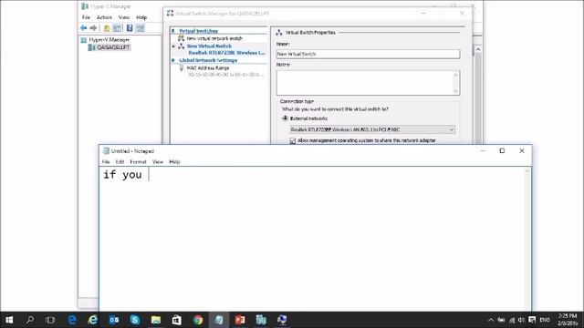This screenshot has width=584, height=328.
Task: Open Format menu in Notepad
Action: tap(138, 162)
